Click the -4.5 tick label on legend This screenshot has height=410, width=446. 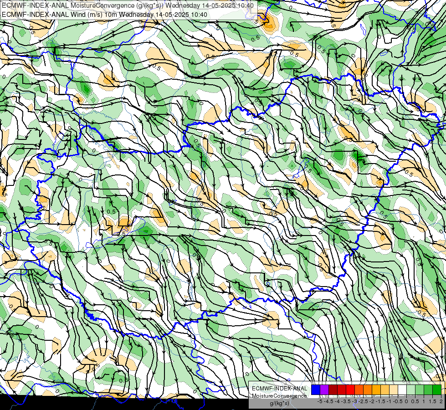tap(328, 401)
